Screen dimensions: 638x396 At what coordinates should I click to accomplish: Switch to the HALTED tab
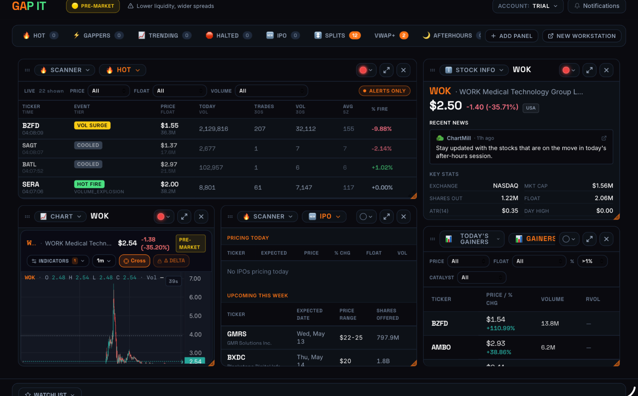(229, 36)
